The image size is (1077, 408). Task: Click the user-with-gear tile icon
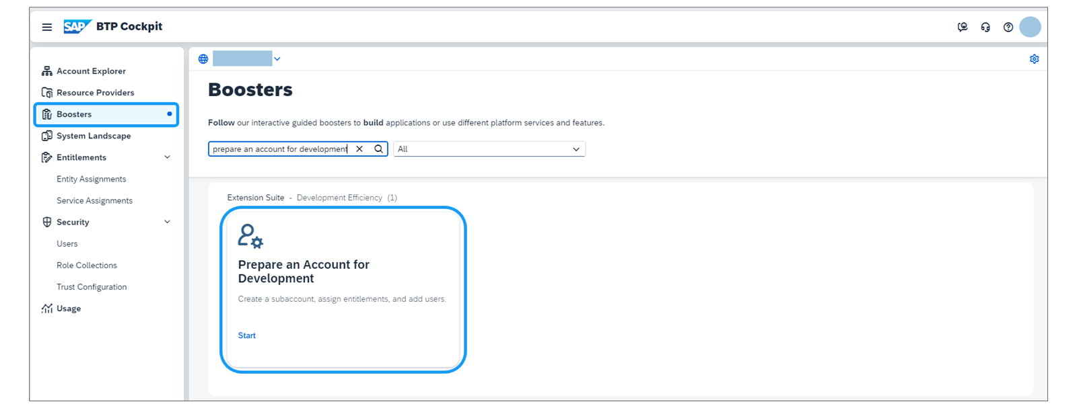(x=250, y=237)
